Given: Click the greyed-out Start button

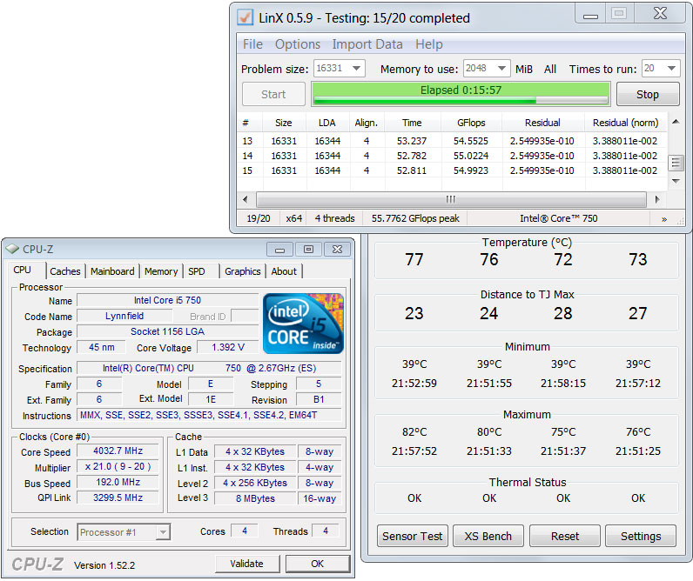Looking at the screenshot, I should click(273, 95).
